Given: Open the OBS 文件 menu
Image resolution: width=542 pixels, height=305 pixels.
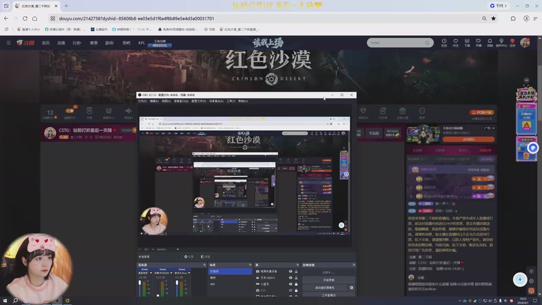Looking at the screenshot, I should pos(142,101).
